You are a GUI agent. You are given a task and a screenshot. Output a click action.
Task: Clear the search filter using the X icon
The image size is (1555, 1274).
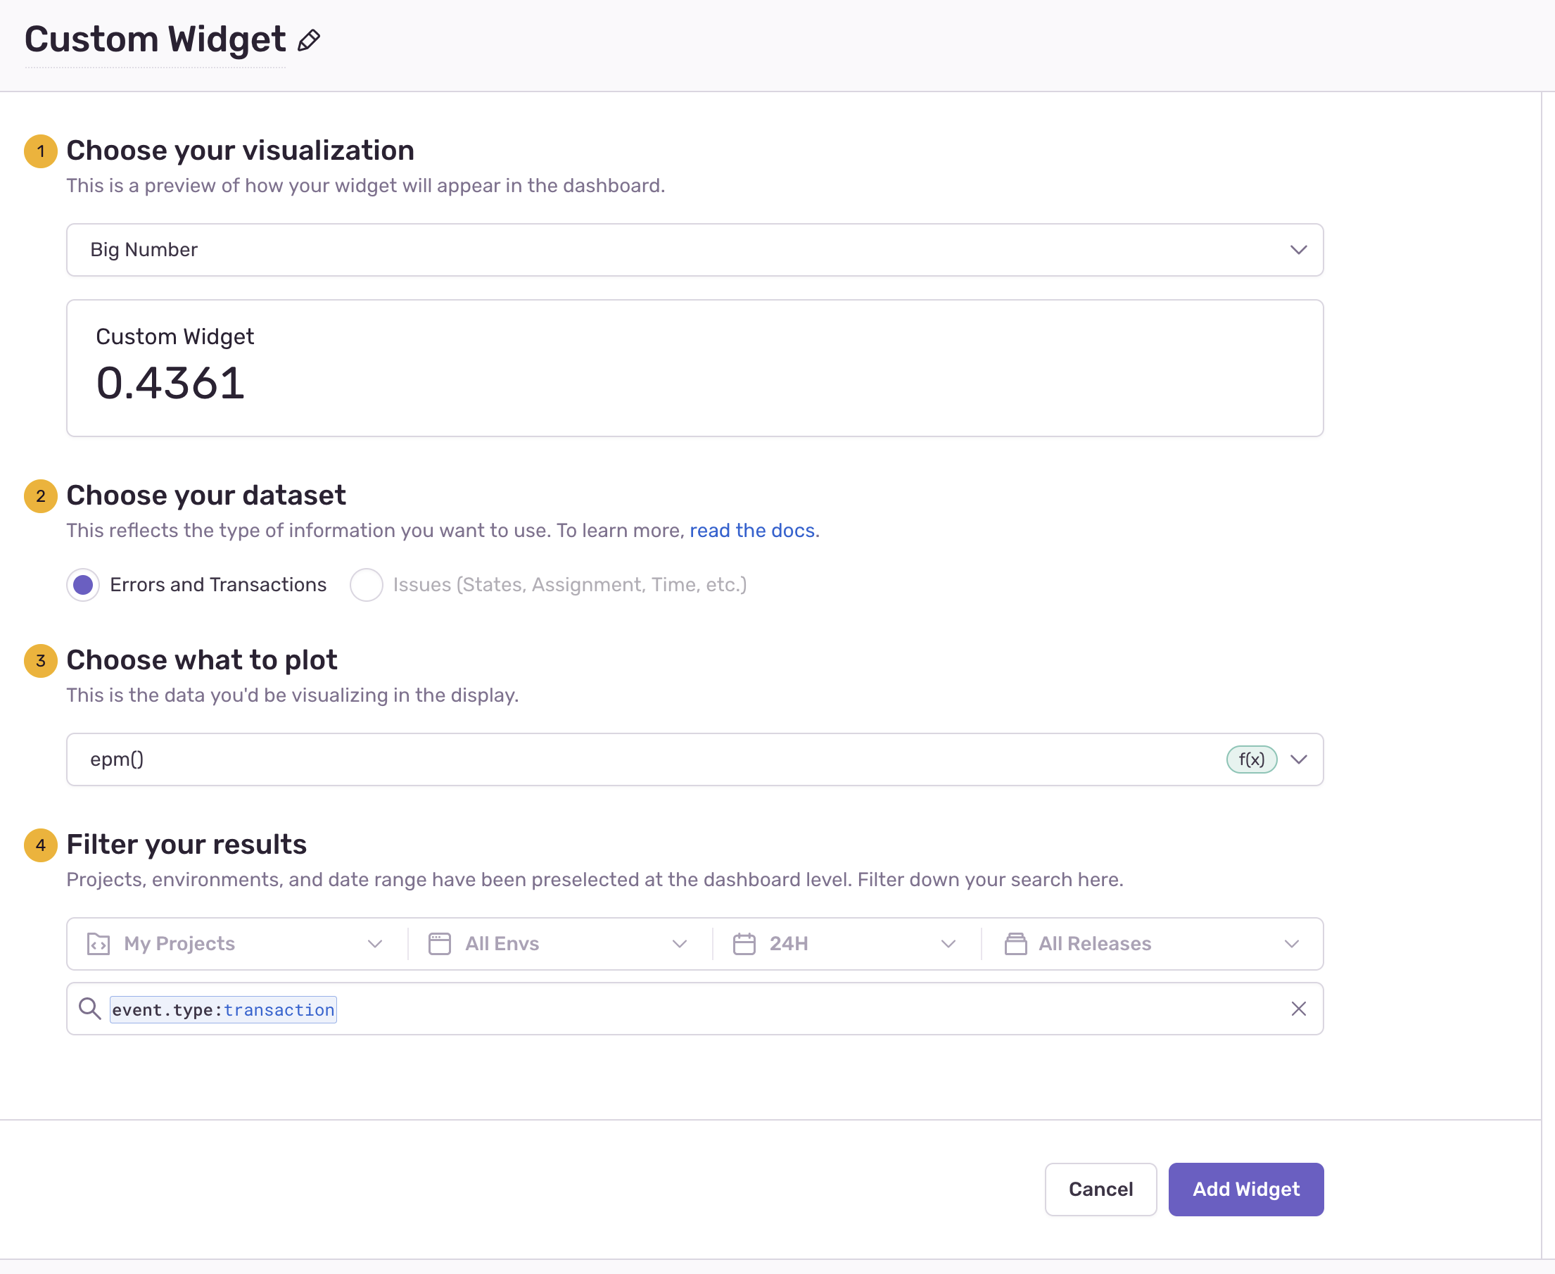tap(1298, 1009)
